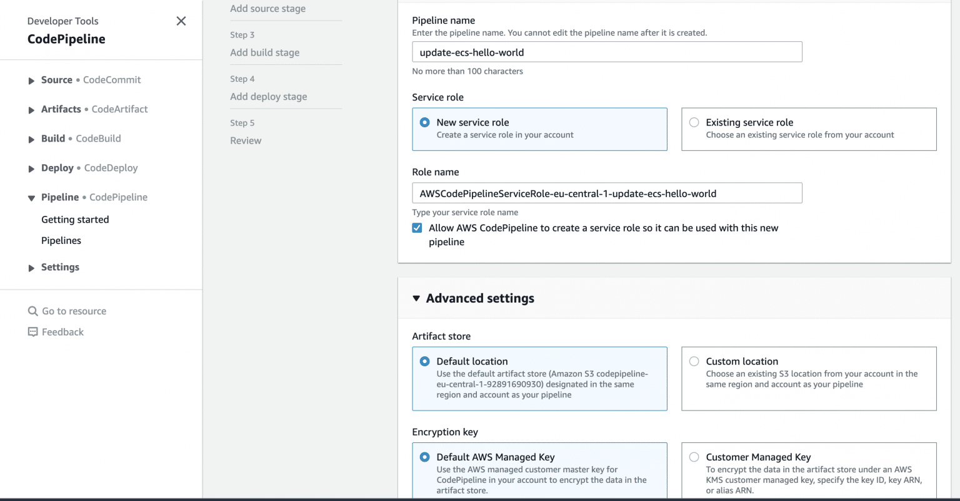
Task: Expand the Build CodeBuild section
Action: point(31,139)
